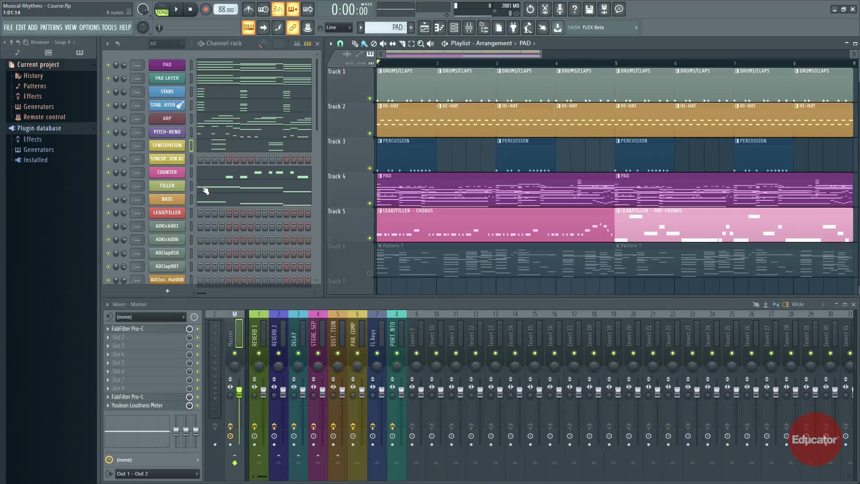Open the metronome toggle icon

tap(248, 9)
